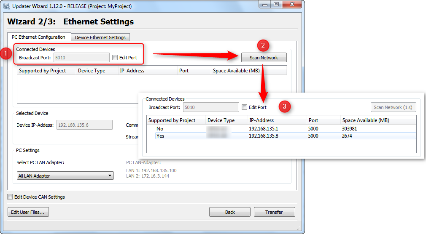Switch to Device Ethernet Settings tab
The image size is (426, 234).
(100, 37)
